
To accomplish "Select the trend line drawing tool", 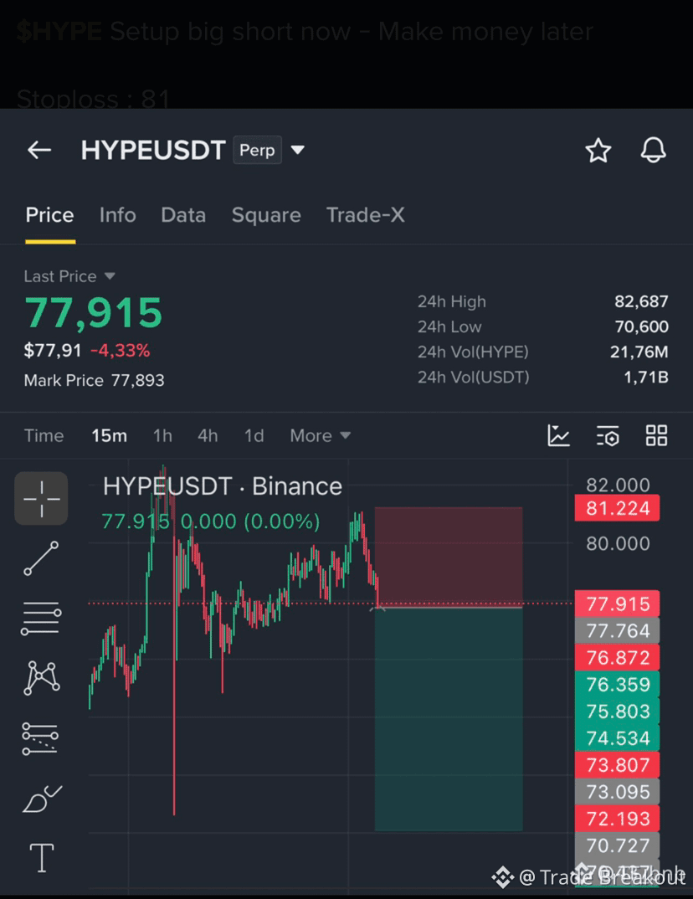I will click(41, 558).
